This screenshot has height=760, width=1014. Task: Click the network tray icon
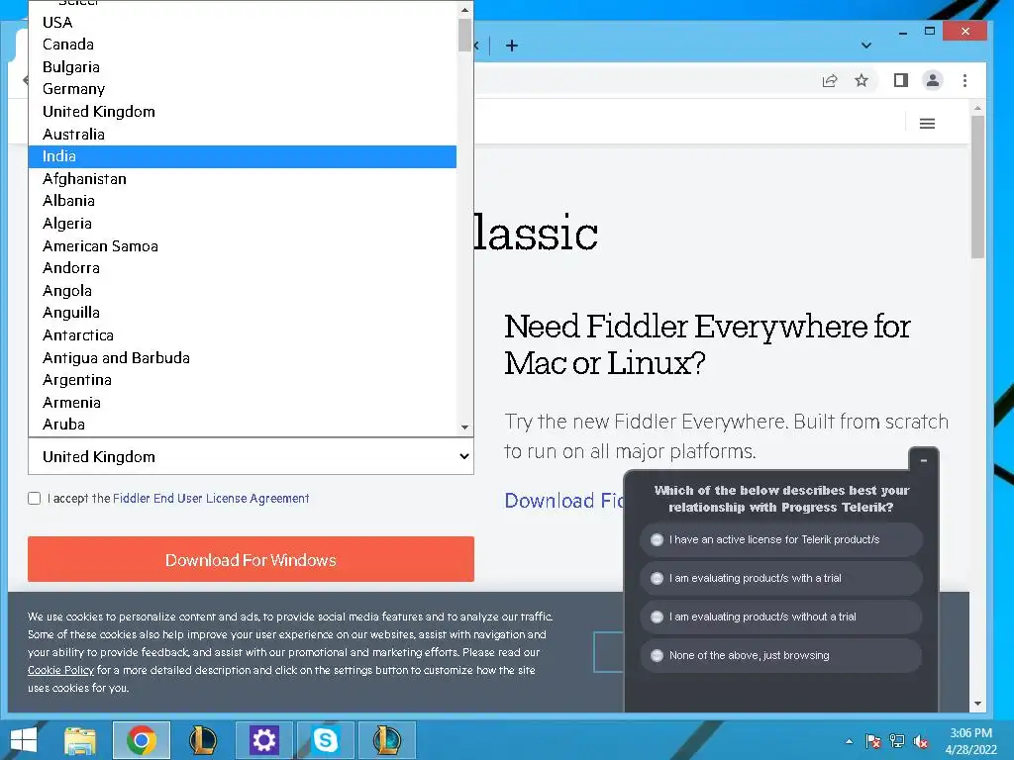(x=897, y=741)
